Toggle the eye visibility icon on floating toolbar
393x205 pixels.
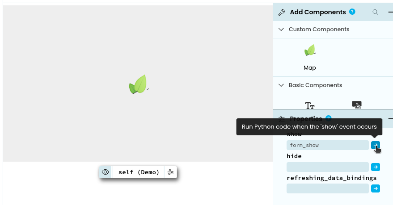(x=106, y=172)
